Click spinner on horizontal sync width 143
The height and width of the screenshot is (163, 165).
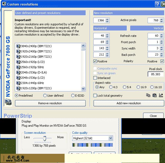[107, 48]
